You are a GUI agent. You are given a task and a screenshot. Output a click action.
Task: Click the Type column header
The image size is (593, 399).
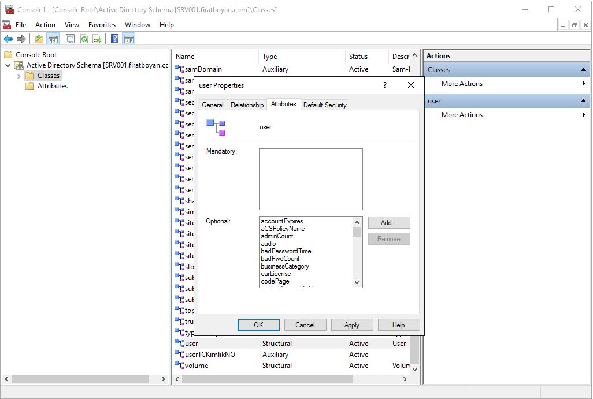(302, 56)
